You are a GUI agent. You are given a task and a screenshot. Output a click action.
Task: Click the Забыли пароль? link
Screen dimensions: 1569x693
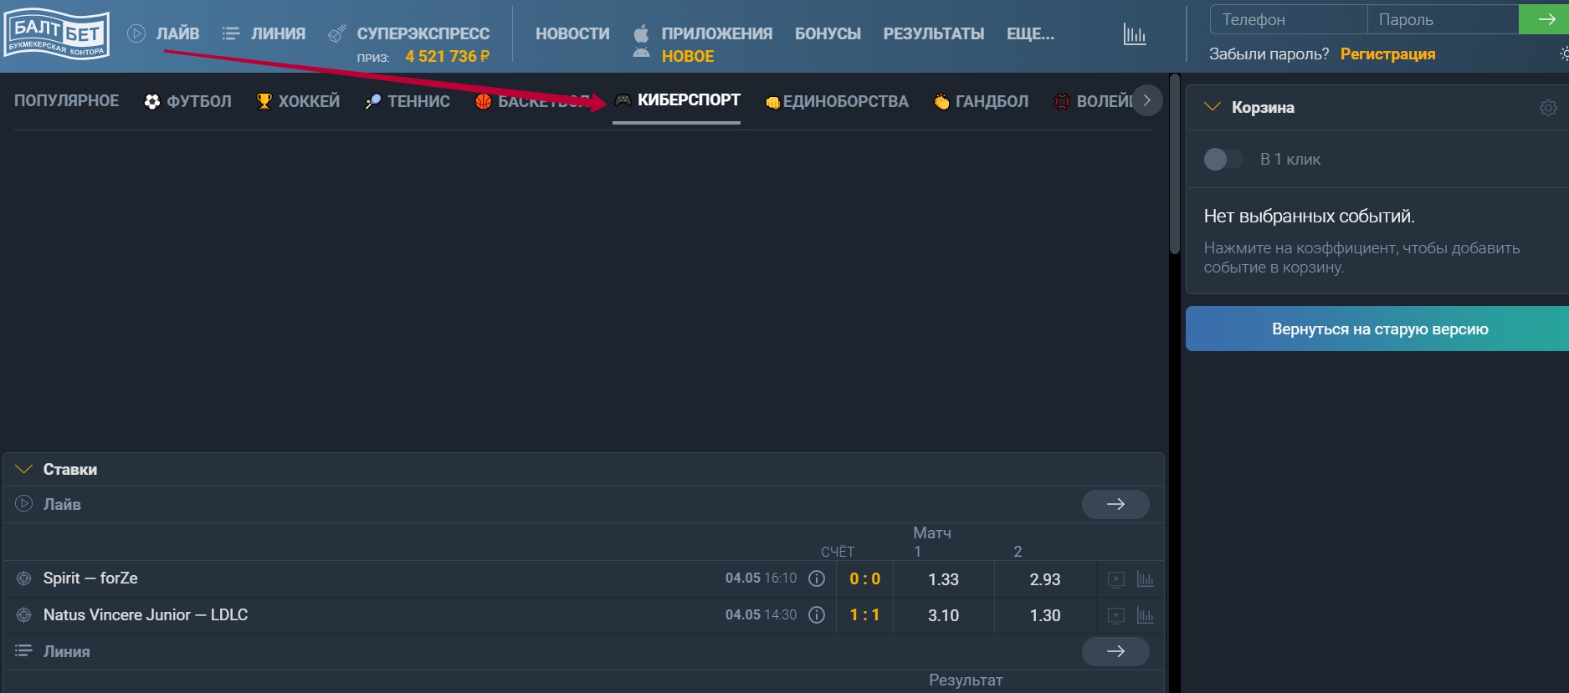pos(1269,54)
